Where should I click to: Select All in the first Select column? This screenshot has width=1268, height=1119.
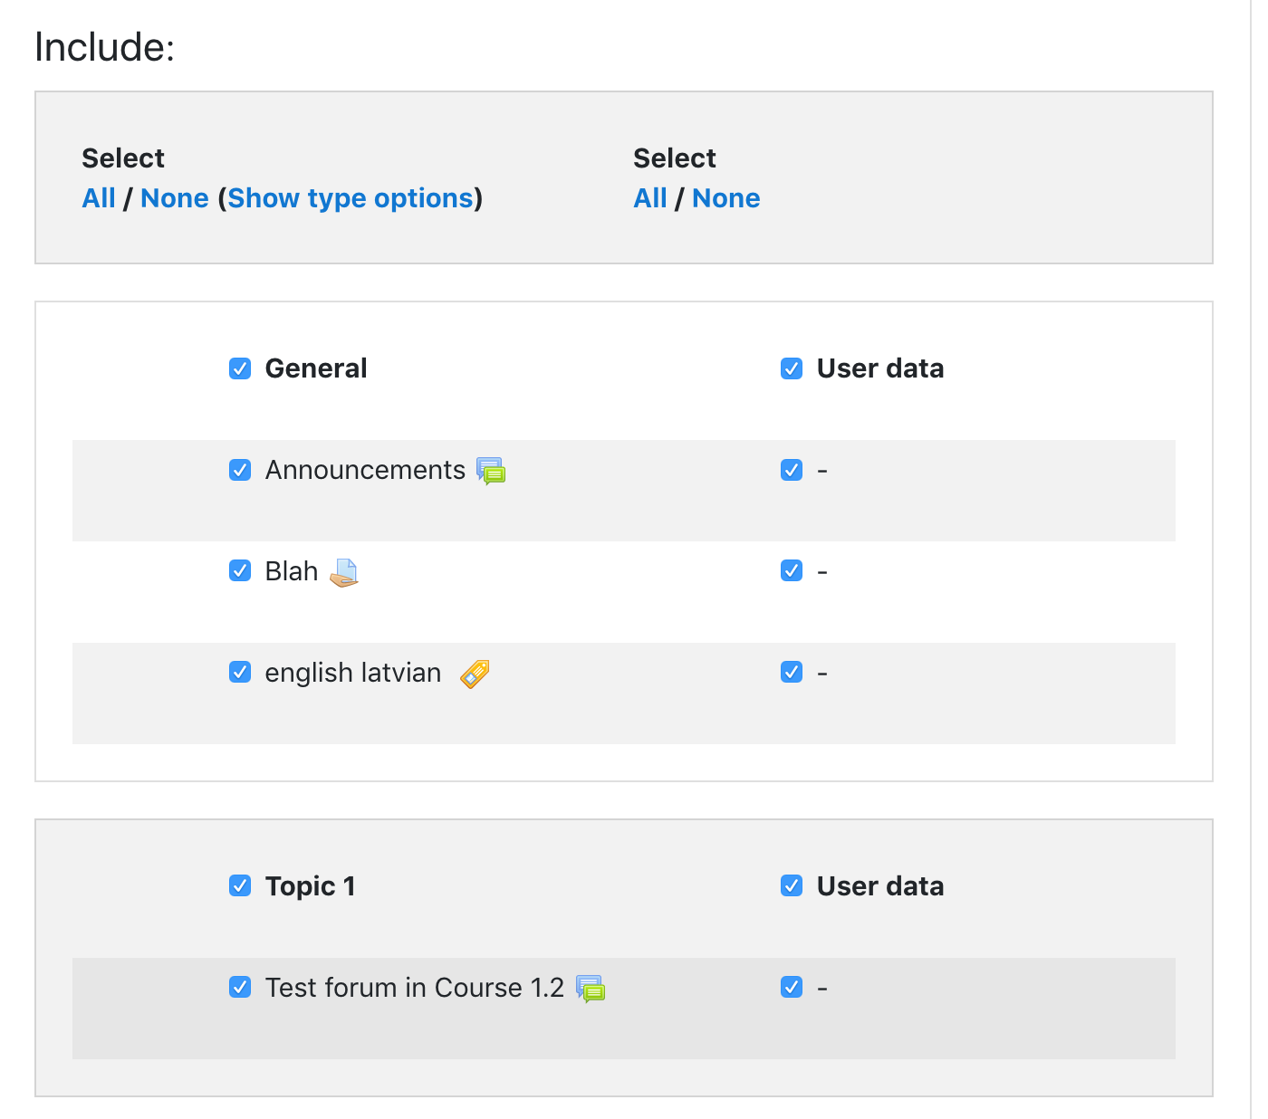point(99,198)
